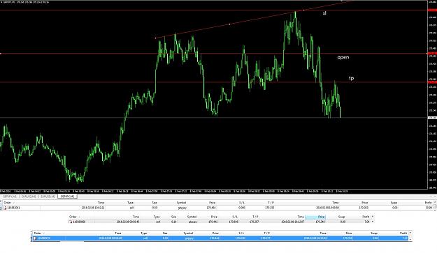The image size is (437, 253).
Task: Click the red stop-loss price marker on price scale
Action: [432, 10]
